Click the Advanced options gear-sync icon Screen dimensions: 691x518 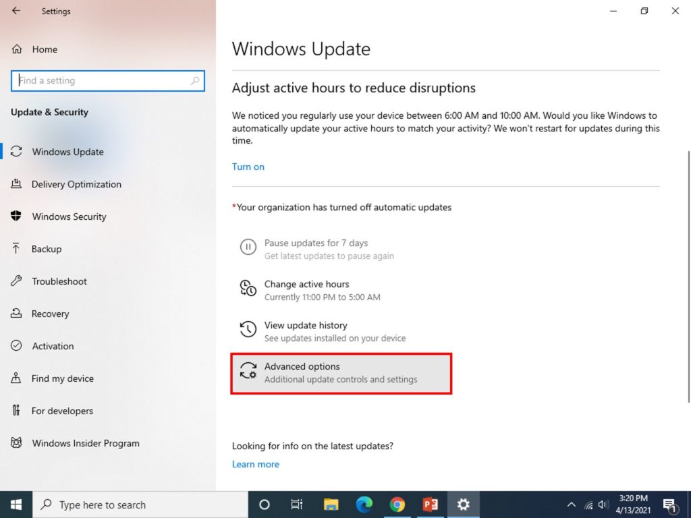248,370
